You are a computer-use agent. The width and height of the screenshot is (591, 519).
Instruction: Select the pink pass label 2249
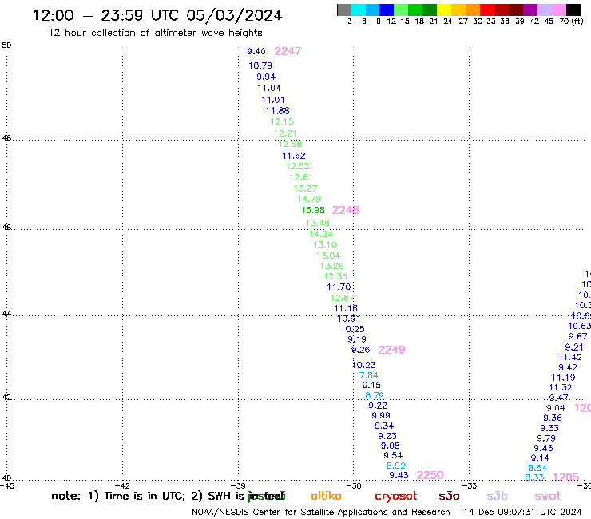[391, 350]
